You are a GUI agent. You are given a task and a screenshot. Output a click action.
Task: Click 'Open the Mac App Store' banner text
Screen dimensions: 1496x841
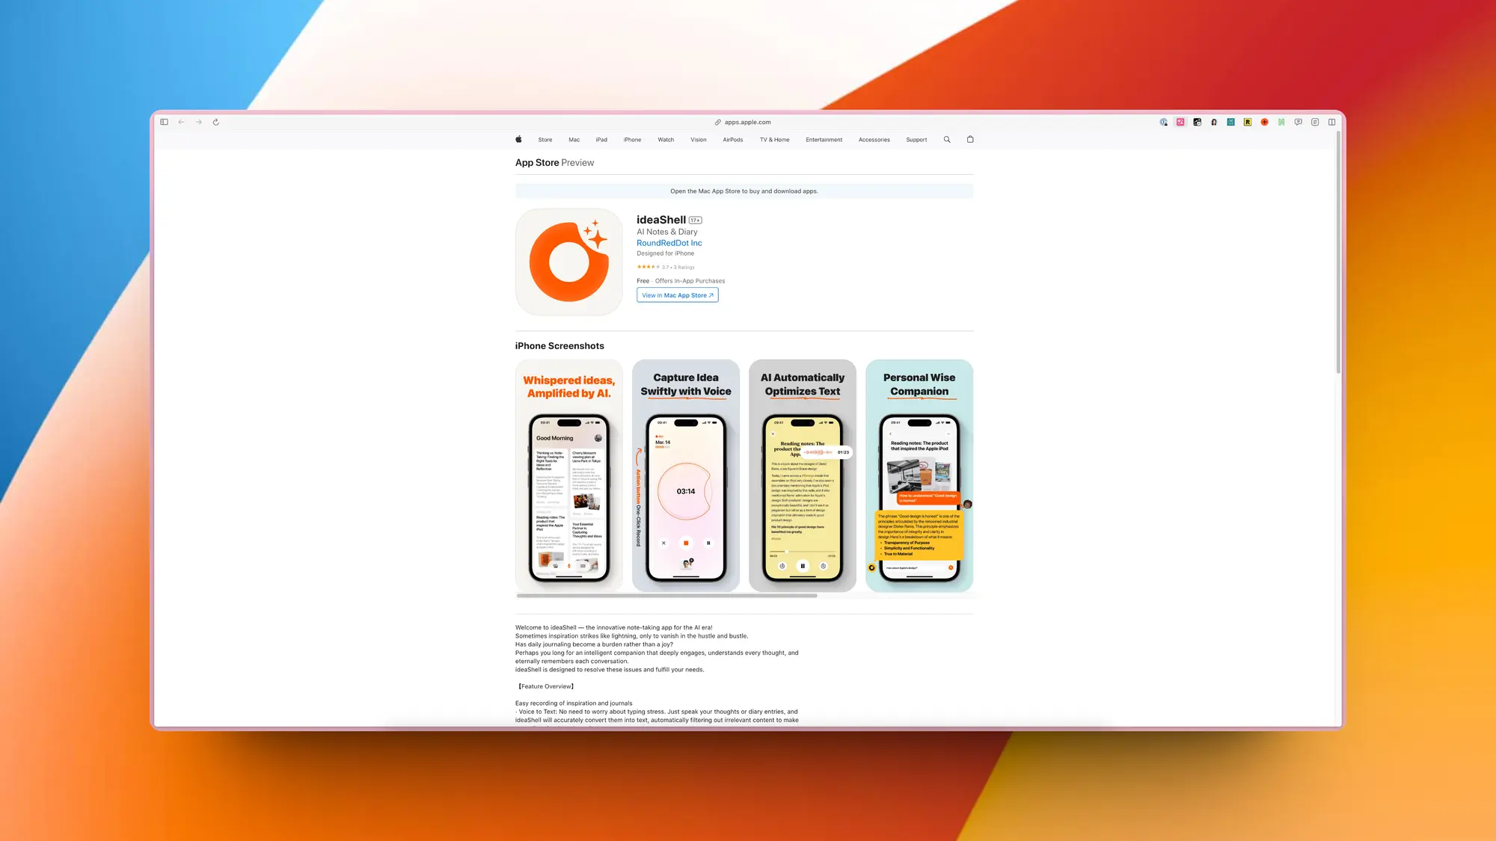(744, 191)
